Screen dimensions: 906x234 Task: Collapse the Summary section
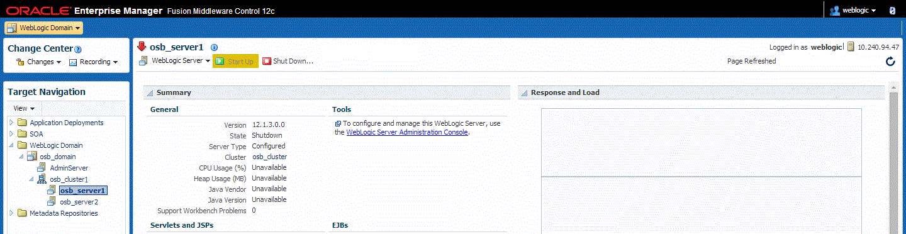coord(150,93)
